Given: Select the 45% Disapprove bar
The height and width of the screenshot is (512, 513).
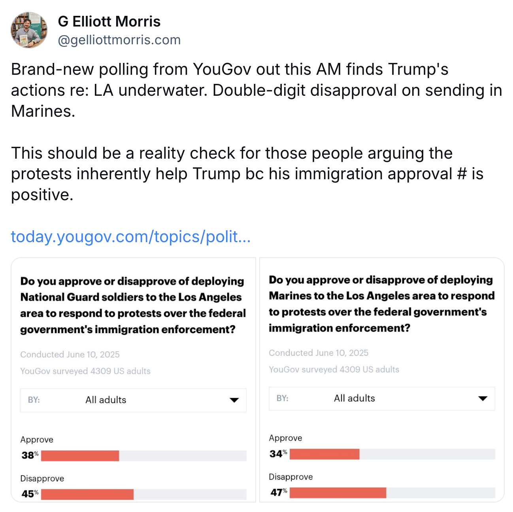Looking at the screenshot, I should pyautogui.click(x=87, y=494).
